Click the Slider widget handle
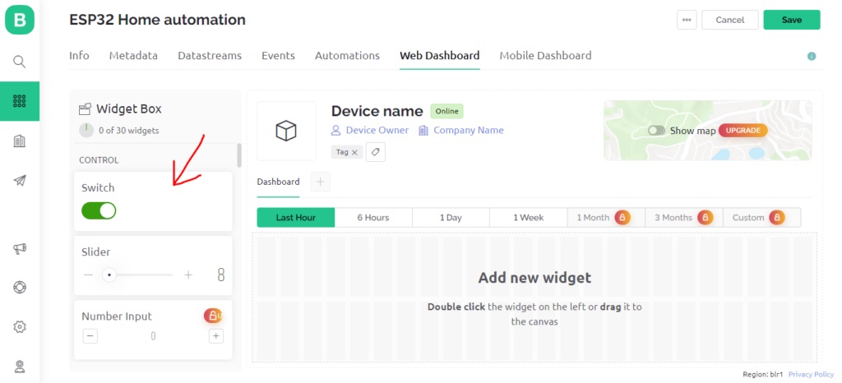This screenshot has height=383, width=842. coord(109,275)
